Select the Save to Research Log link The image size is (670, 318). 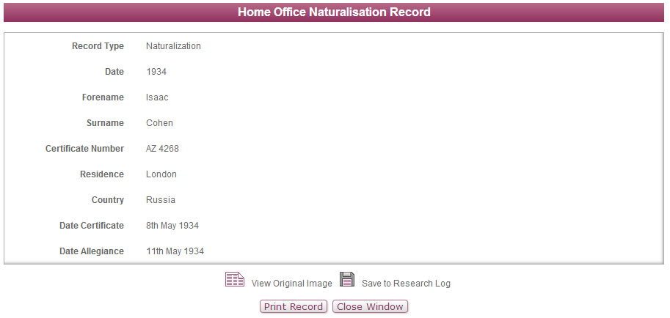(406, 284)
